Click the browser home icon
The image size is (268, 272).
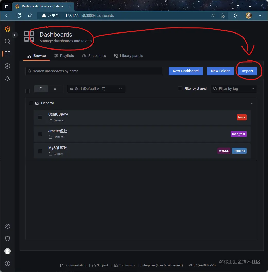pyautogui.click(x=30, y=15)
